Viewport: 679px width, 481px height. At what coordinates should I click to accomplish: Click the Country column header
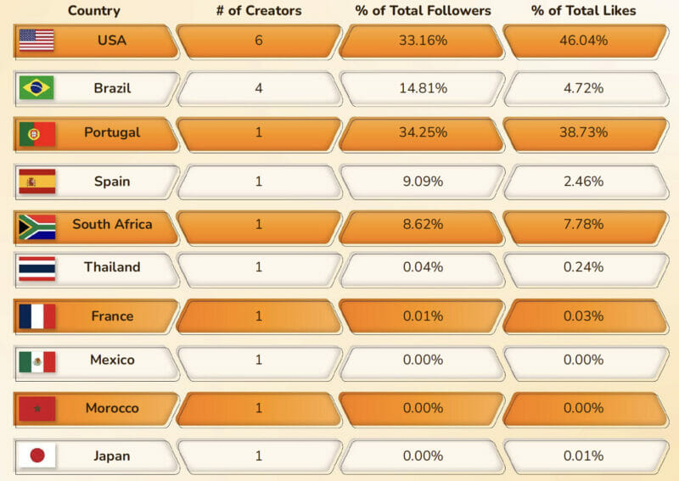93,11
